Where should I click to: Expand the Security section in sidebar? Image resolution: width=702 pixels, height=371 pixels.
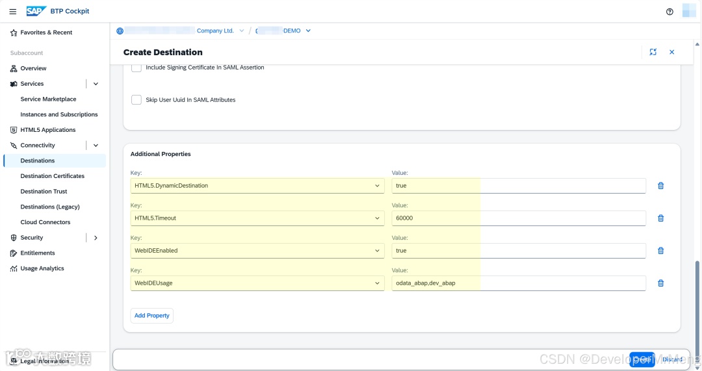coord(96,238)
